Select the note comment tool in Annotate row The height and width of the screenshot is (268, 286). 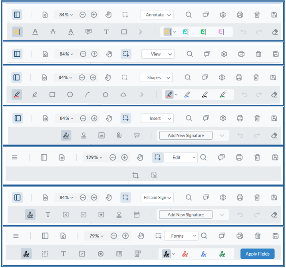[x=88, y=32]
